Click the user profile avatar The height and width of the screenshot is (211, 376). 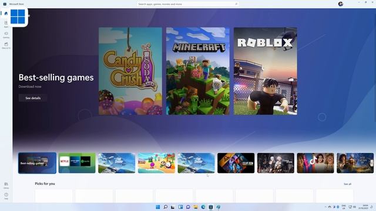[x=341, y=4]
